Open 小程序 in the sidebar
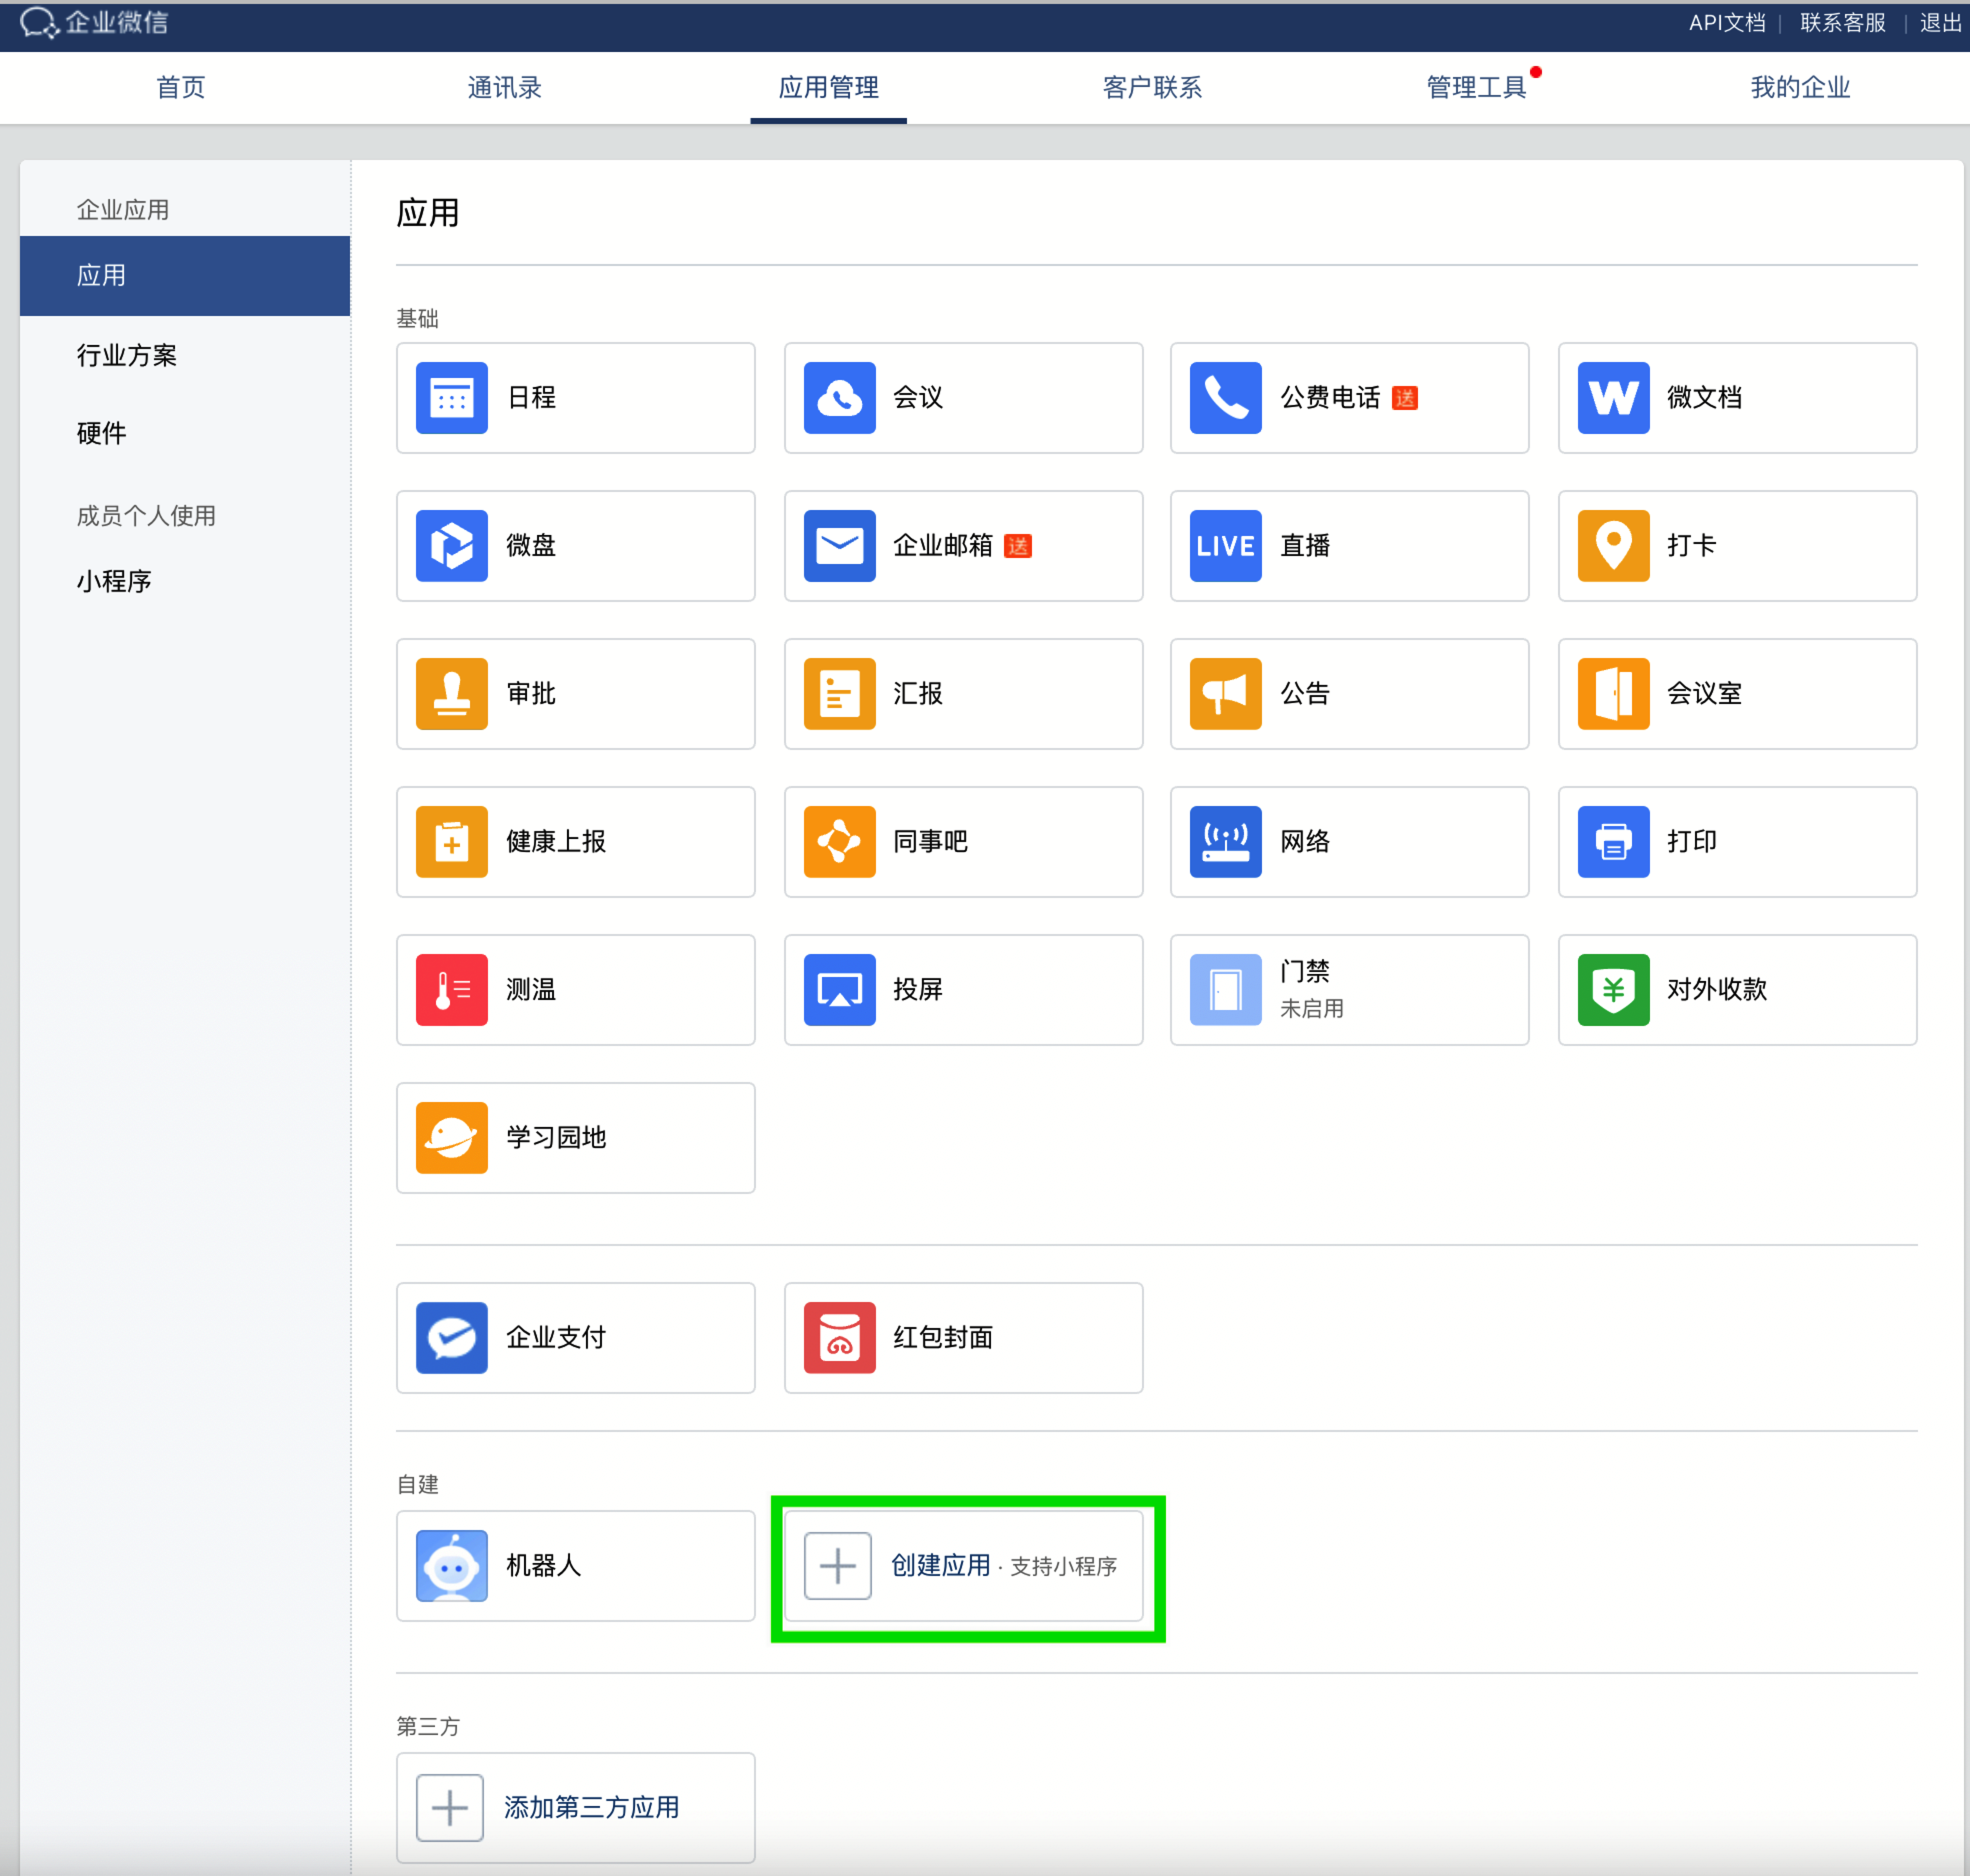 pos(114,581)
